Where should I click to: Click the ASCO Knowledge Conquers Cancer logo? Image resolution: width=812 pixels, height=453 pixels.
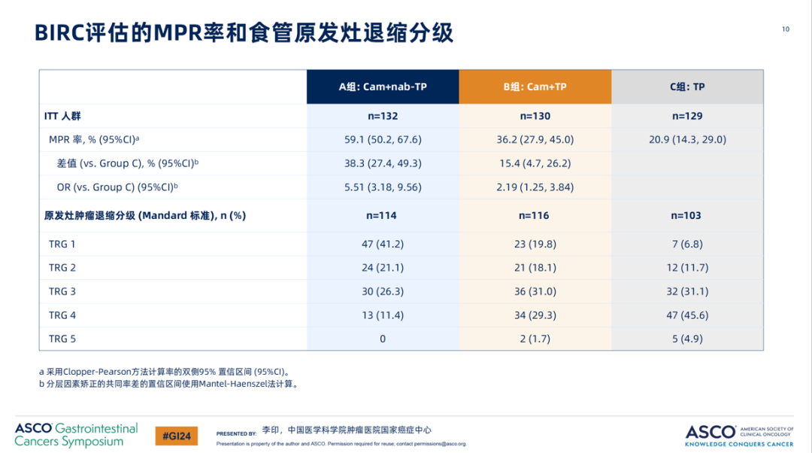coord(739,436)
